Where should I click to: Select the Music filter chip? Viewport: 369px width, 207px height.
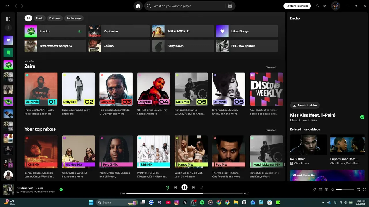pos(39,18)
